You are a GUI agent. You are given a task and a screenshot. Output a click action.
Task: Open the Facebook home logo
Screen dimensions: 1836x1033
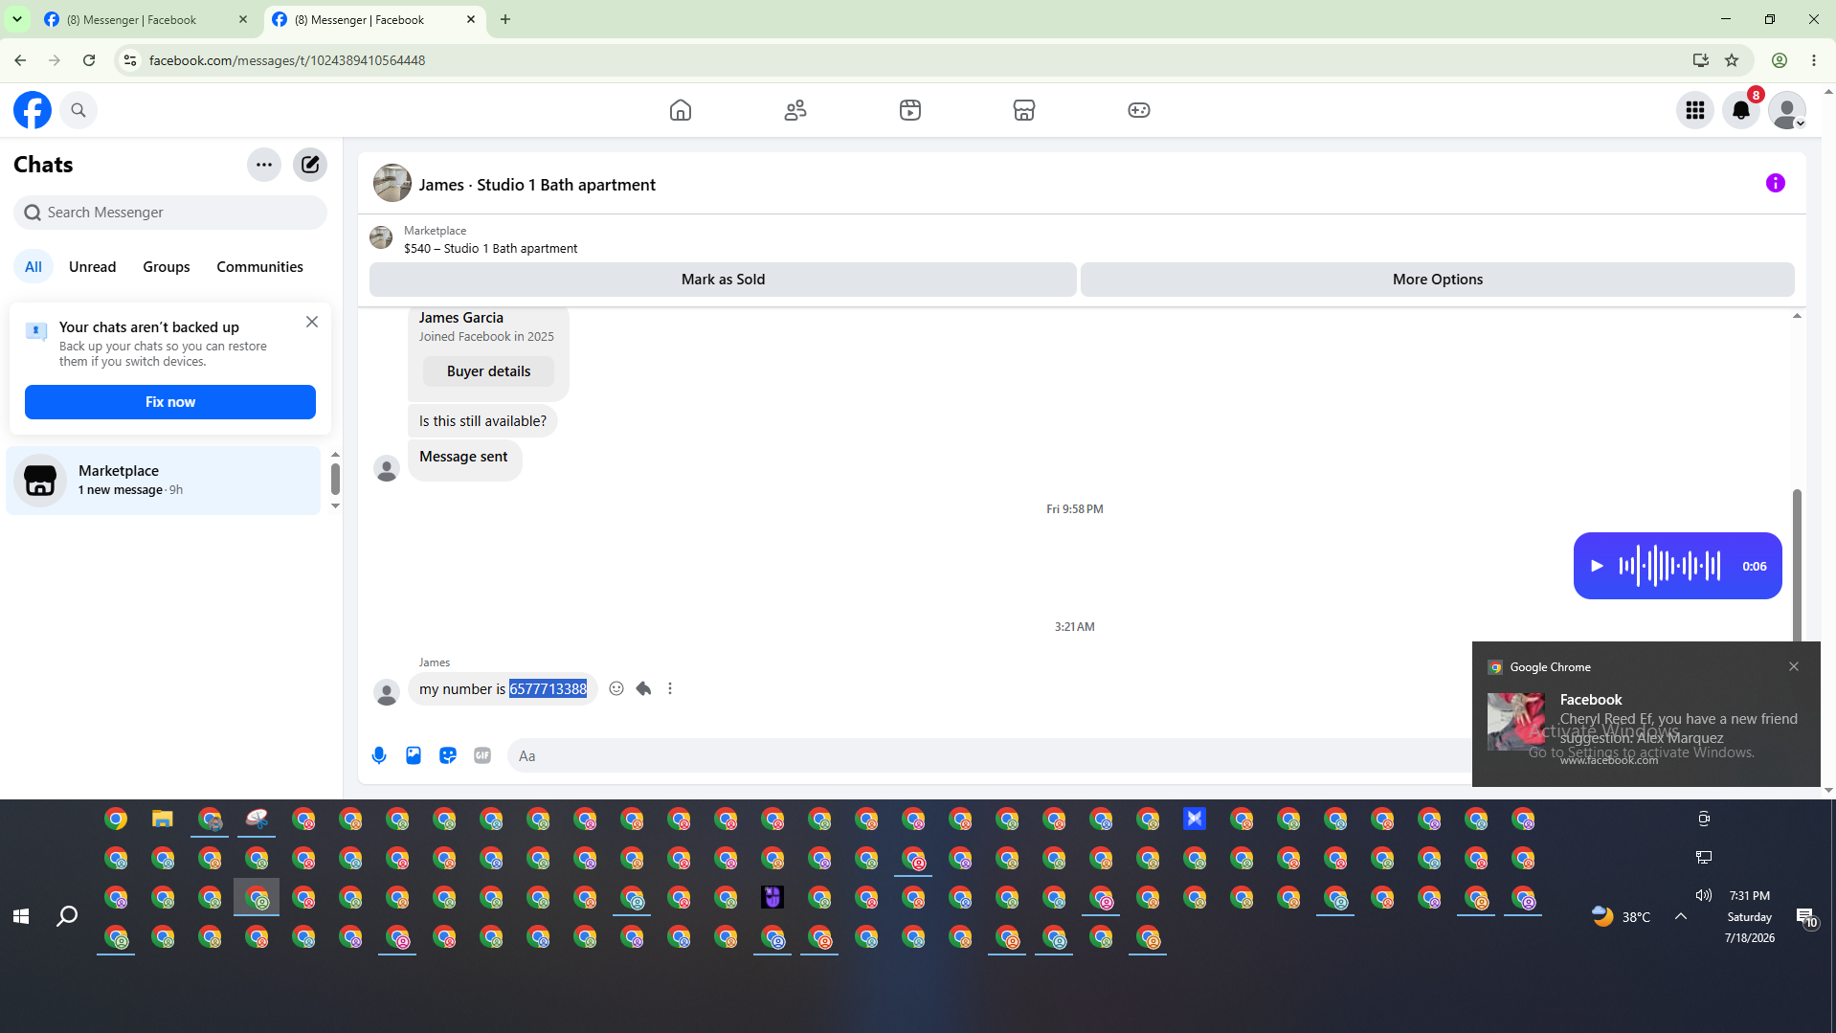click(33, 110)
